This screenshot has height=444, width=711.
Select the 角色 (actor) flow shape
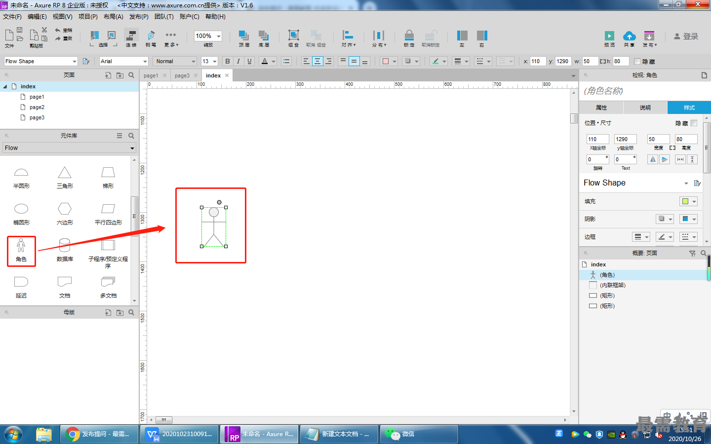point(21,251)
